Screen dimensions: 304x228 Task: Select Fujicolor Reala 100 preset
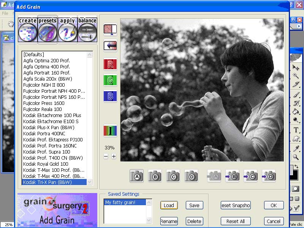click(54, 109)
